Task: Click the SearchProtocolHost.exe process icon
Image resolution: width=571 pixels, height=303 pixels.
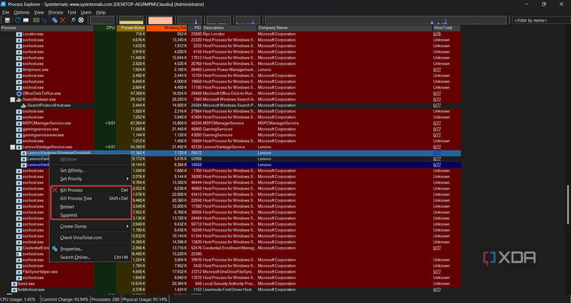Action: pyautogui.click(x=23, y=106)
